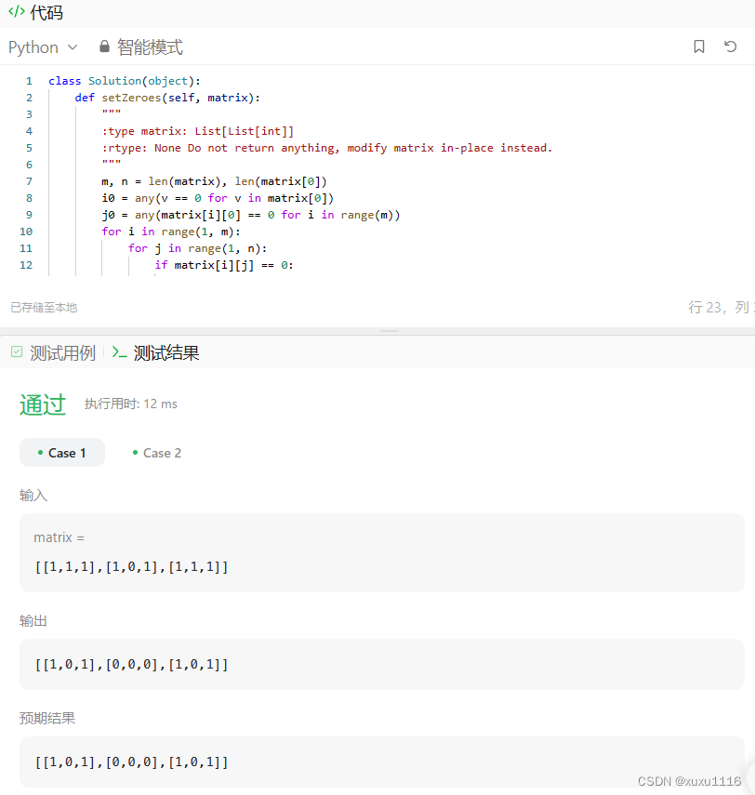
Task: Click the 'for j in range(1, n):' line
Action: click(198, 248)
